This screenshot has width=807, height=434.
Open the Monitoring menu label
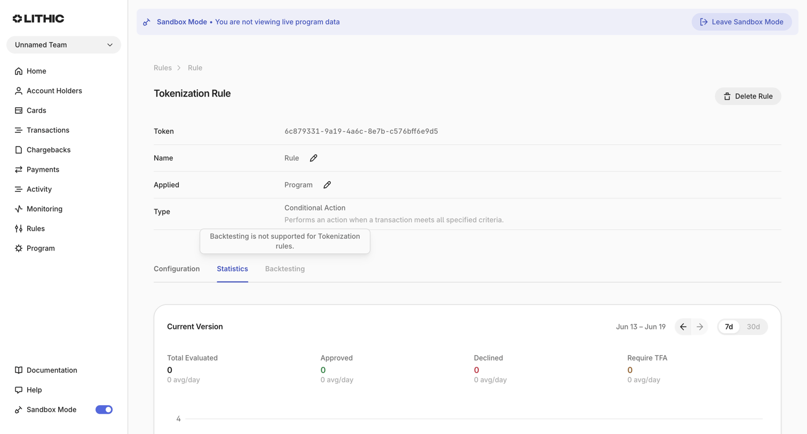44,209
